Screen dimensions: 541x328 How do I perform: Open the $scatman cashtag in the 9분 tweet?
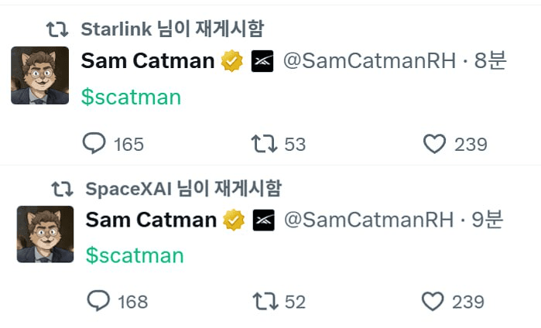pos(135,255)
